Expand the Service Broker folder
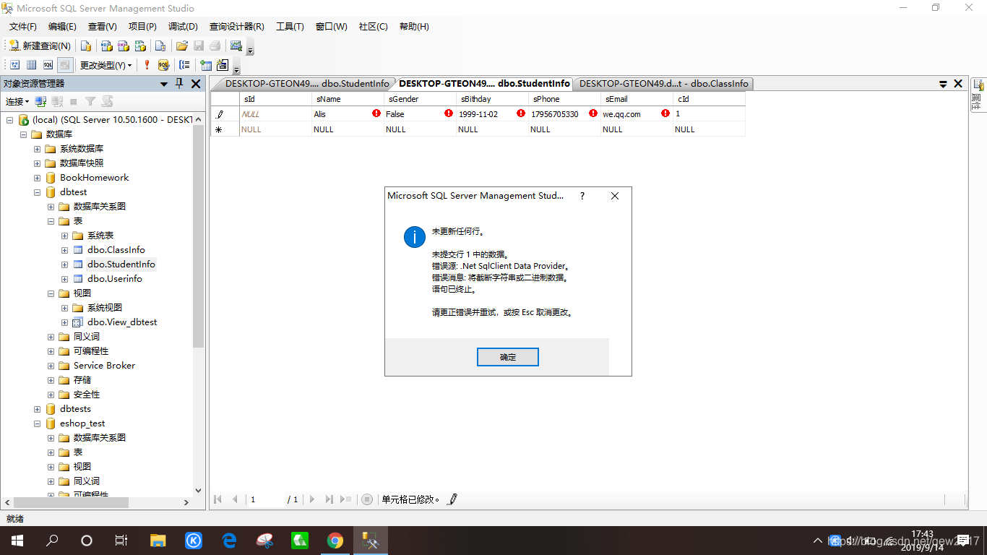Screen dimensions: 987x555 pyautogui.click(x=51, y=366)
